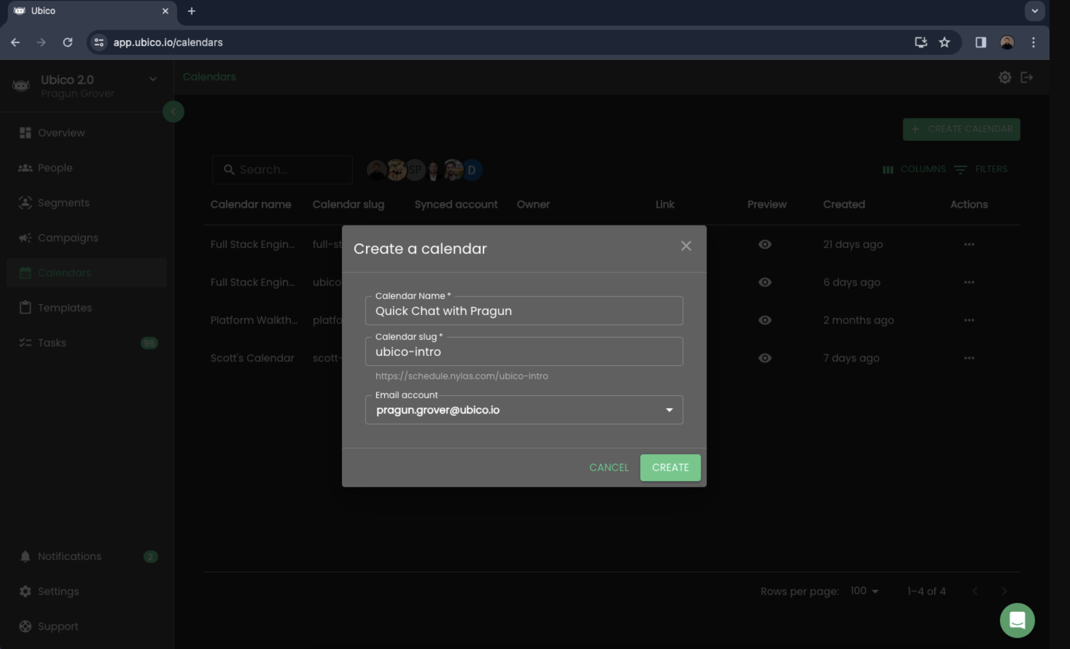Viewport: 1070px width, 649px height.
Task: Open Campaigns from the sidebar
Action: [x=87, y=238]
